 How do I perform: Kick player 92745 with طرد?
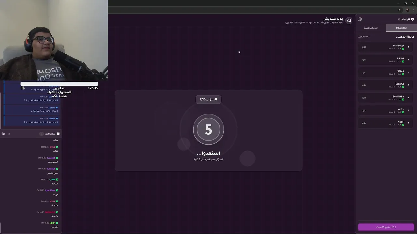[x=364, y=72]
